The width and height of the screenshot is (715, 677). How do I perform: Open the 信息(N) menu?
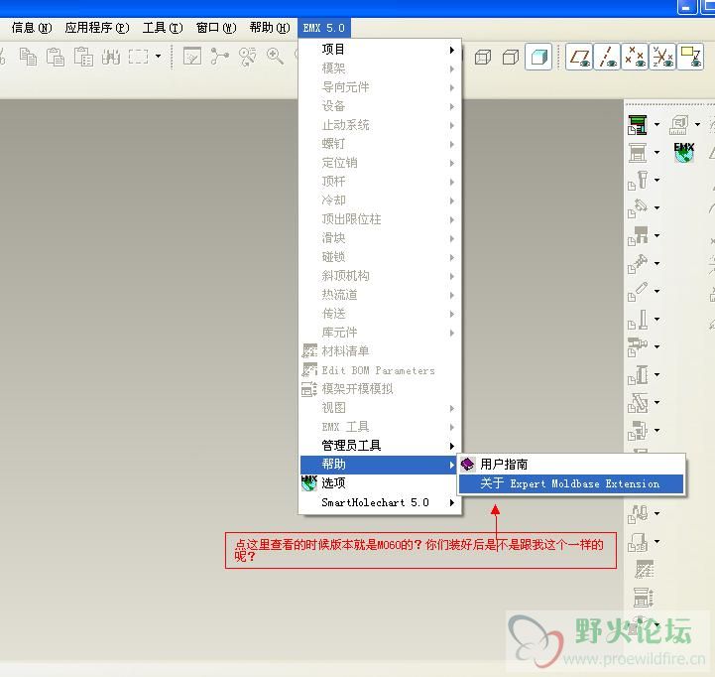[x=31, y=28]
